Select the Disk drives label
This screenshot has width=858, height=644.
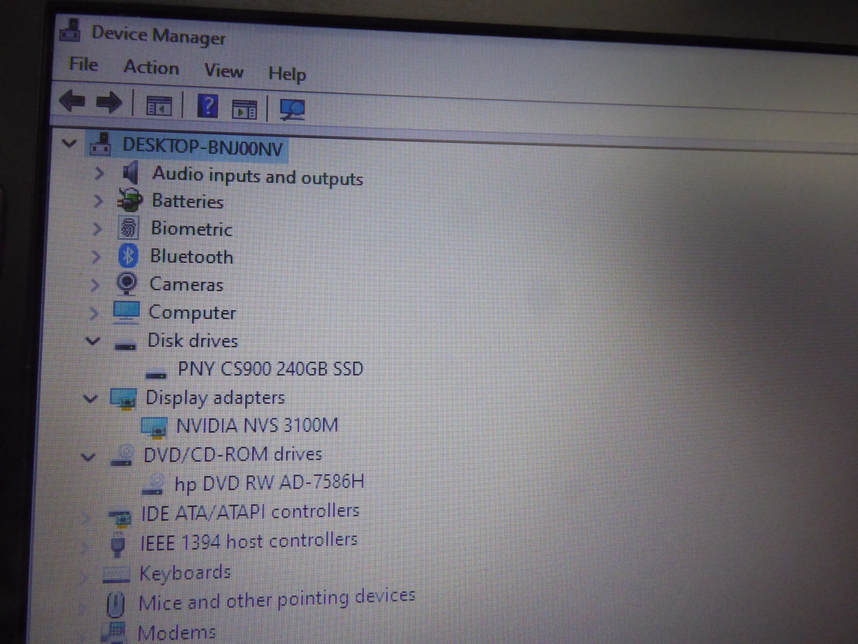click(193, 341)
